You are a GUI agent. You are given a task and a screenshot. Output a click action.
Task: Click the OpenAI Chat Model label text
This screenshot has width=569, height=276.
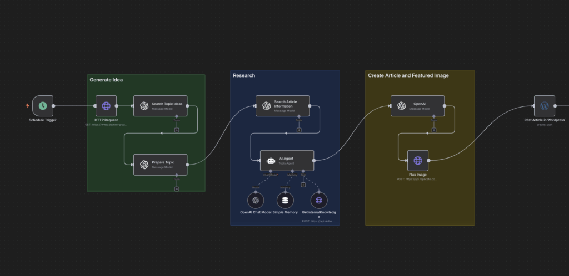pyautogui.click(x=256, y=212)
